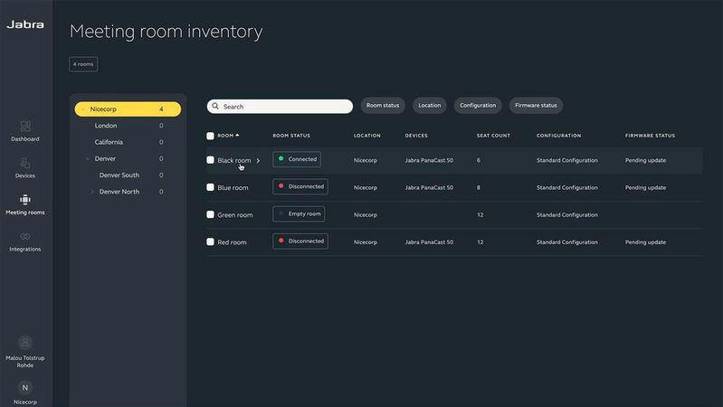Open the Configuration filter

click(478, 106)
